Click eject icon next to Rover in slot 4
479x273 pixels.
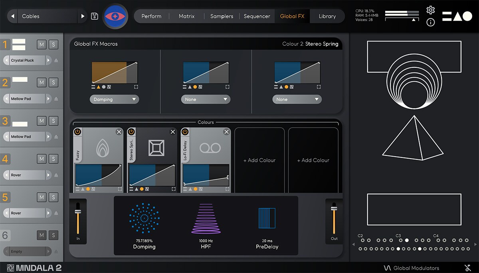[56, 175]
